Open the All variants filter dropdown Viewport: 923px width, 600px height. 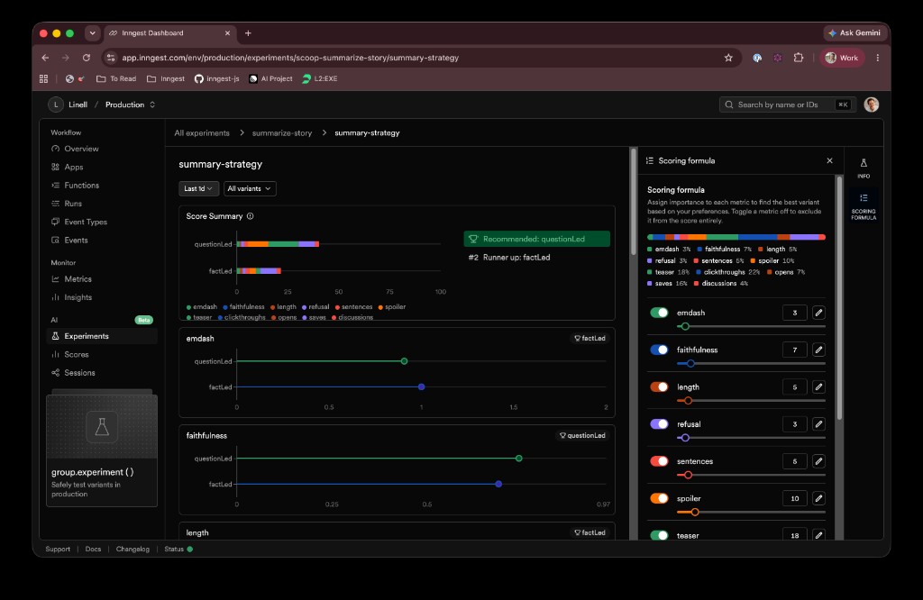250,188
